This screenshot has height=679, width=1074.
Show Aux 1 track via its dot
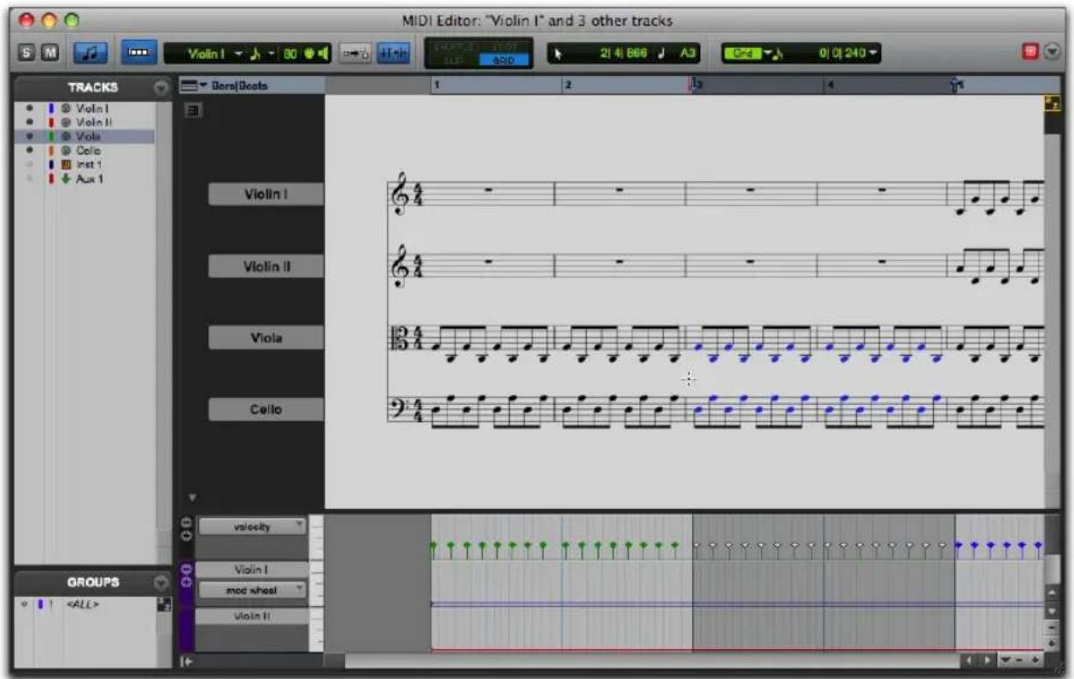pos(30,178)
